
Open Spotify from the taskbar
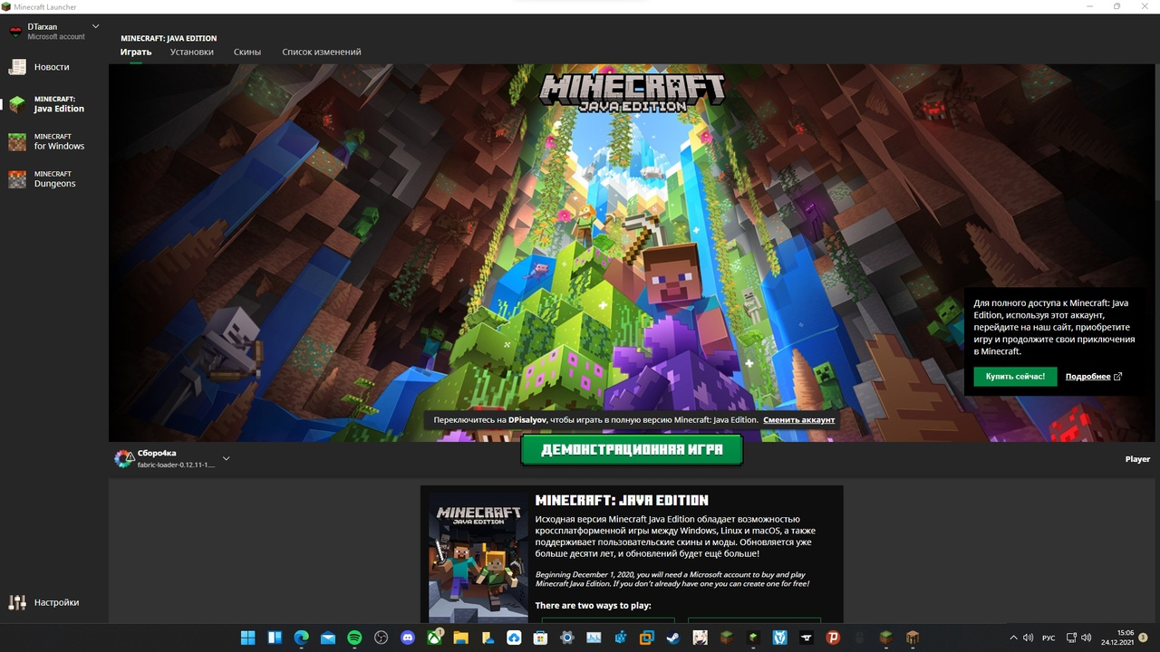(x=354, y=638)
